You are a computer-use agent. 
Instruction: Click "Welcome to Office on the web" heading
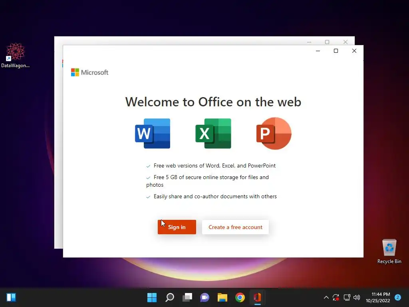213,102
